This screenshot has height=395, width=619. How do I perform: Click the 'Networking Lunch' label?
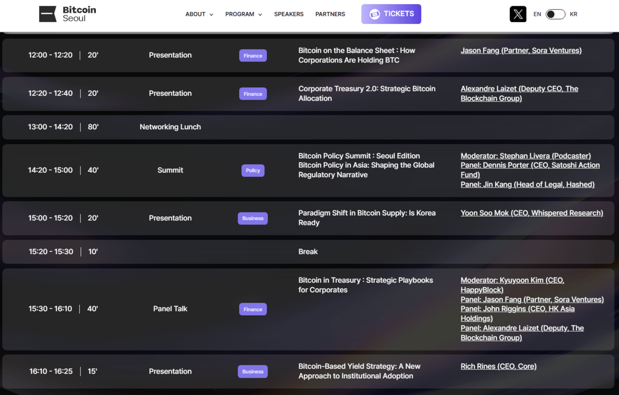[170, 127]
